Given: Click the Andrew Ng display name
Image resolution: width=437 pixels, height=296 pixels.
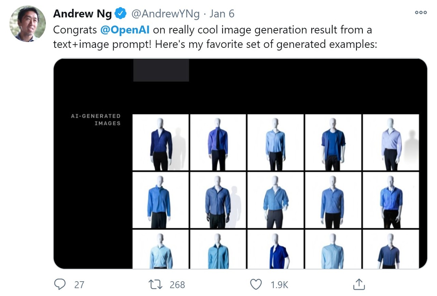Looking at the screenshot, I should click(83, 14).
